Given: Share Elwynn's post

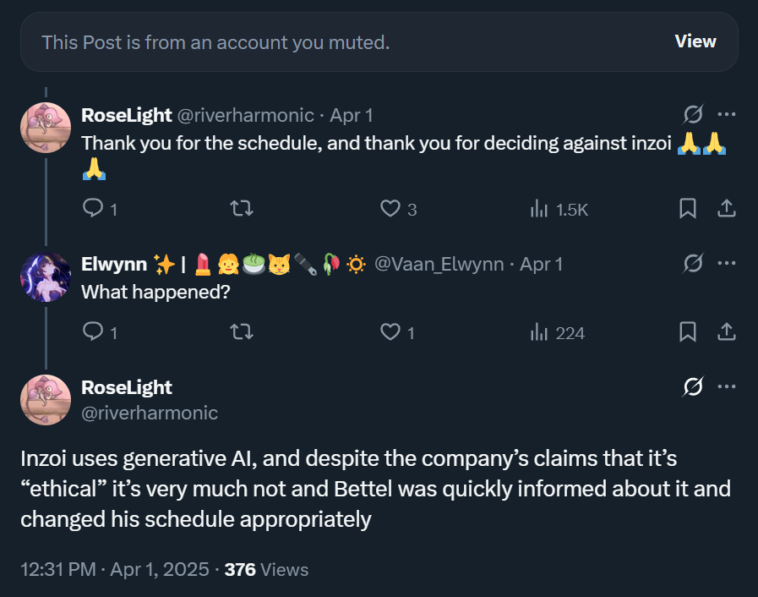Looking at the screenshot, I should (726, 332).
